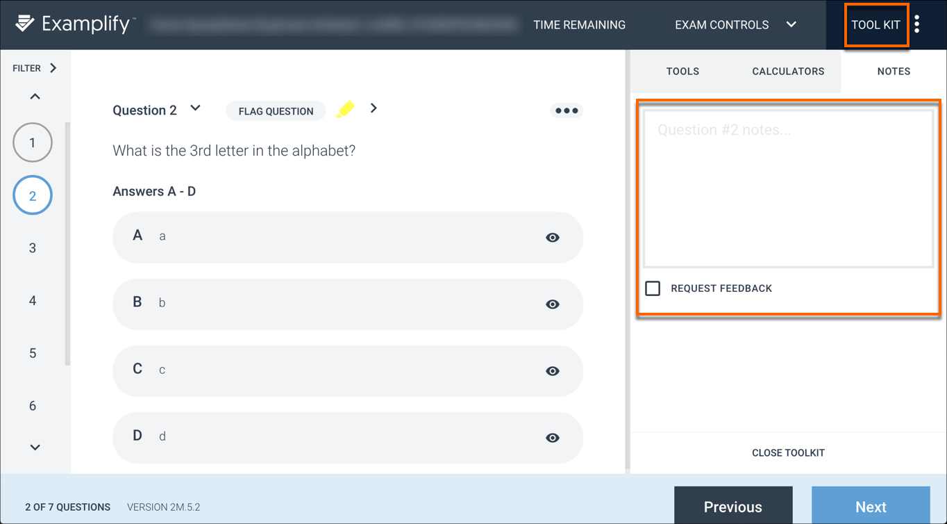Open the TOOL KIT panel button
This screenshot has height=524, width=947.
pyautogui.click(x=876, y=24)
